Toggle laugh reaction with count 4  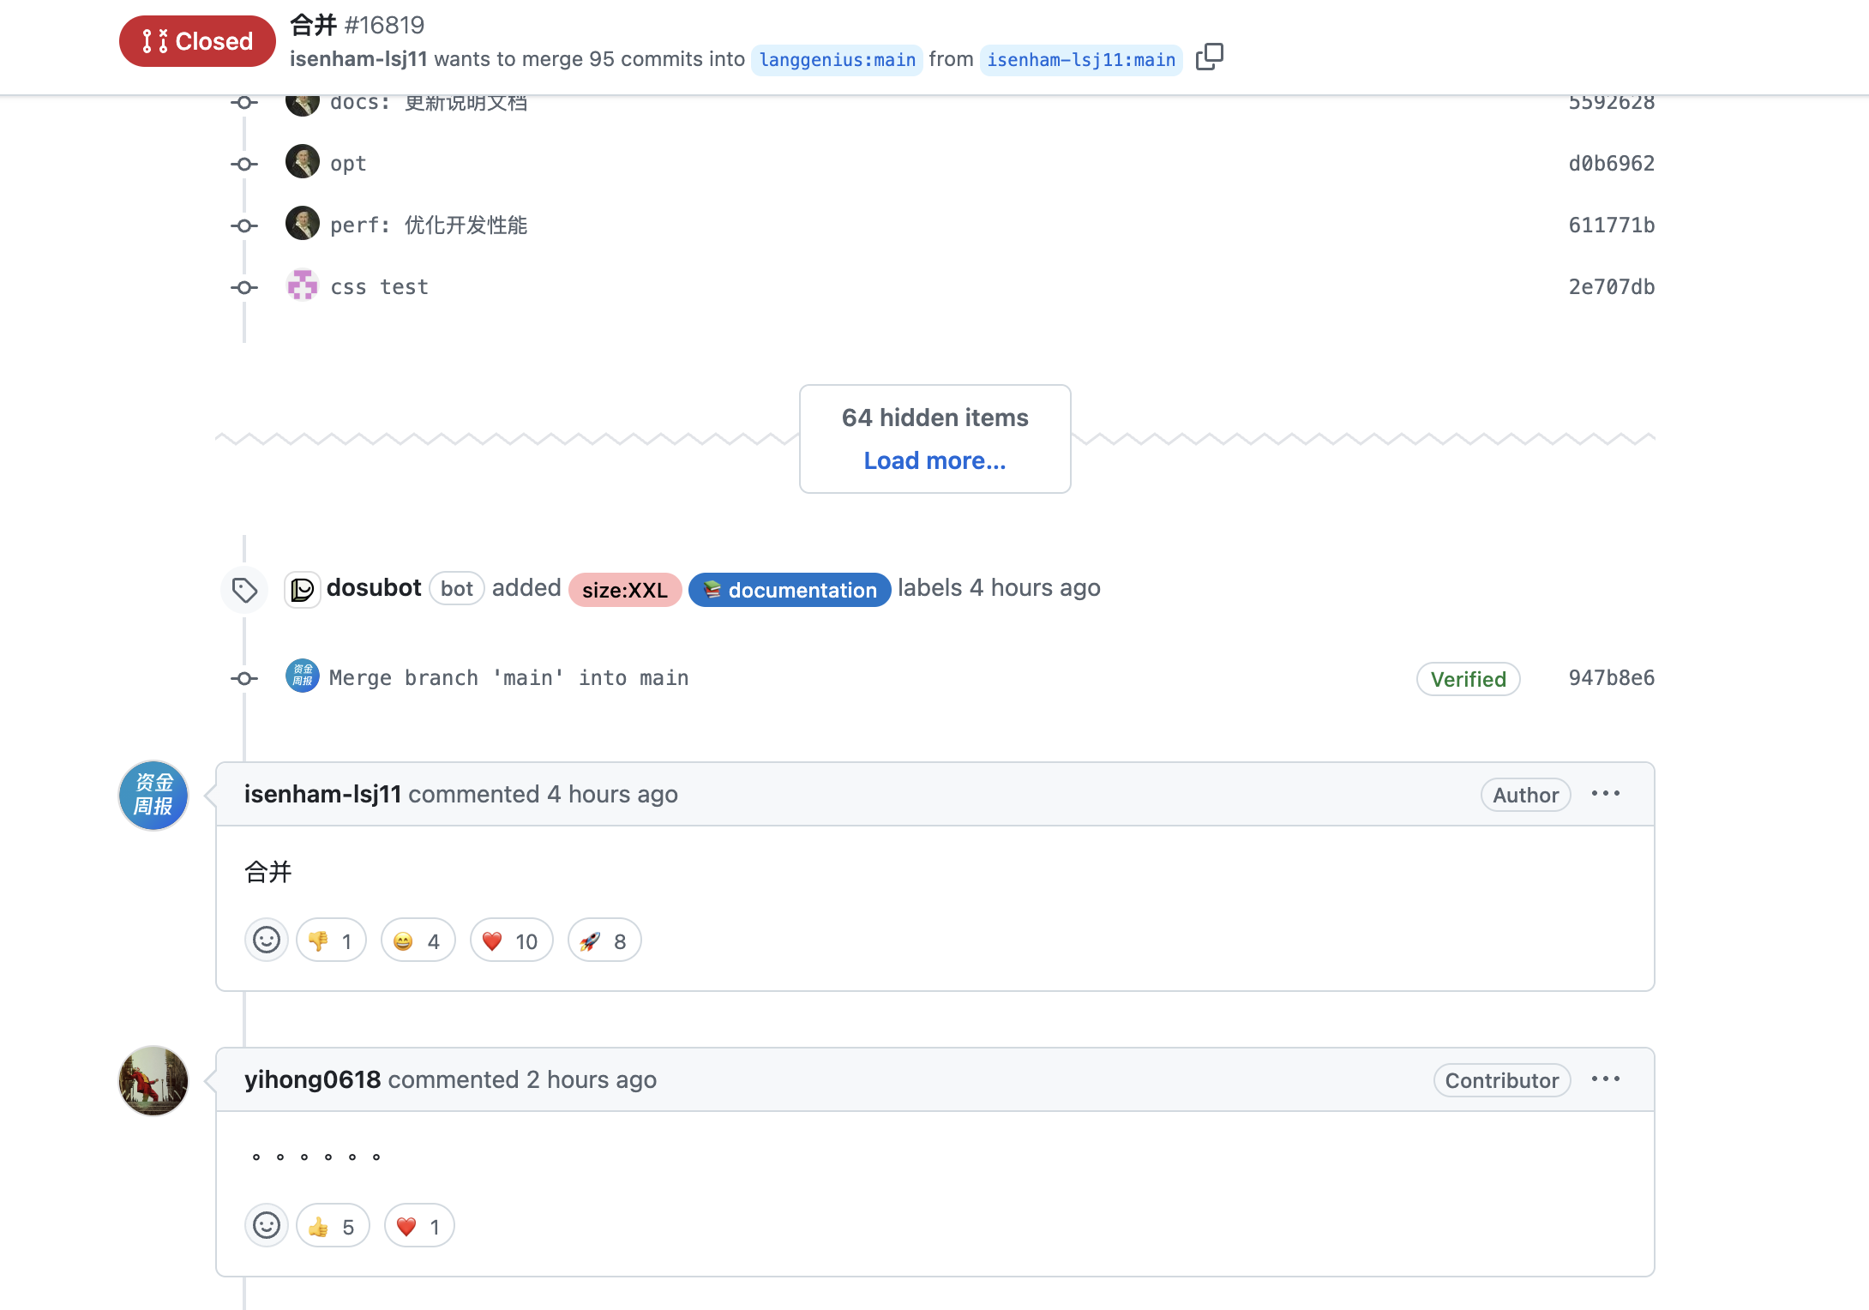click(x=418, y=940)
